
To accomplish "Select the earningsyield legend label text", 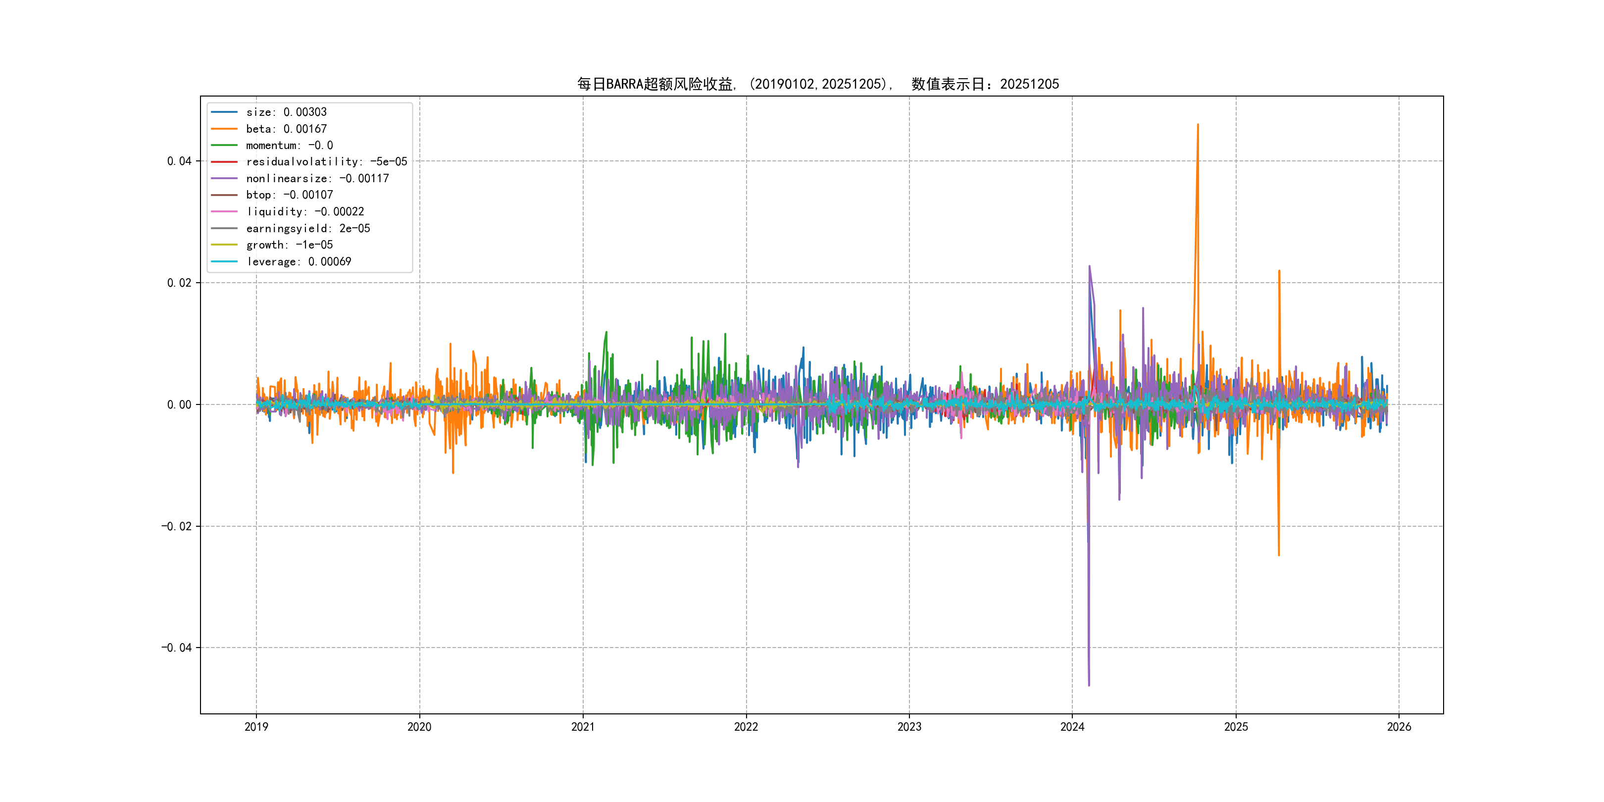I will coord(307,229).
